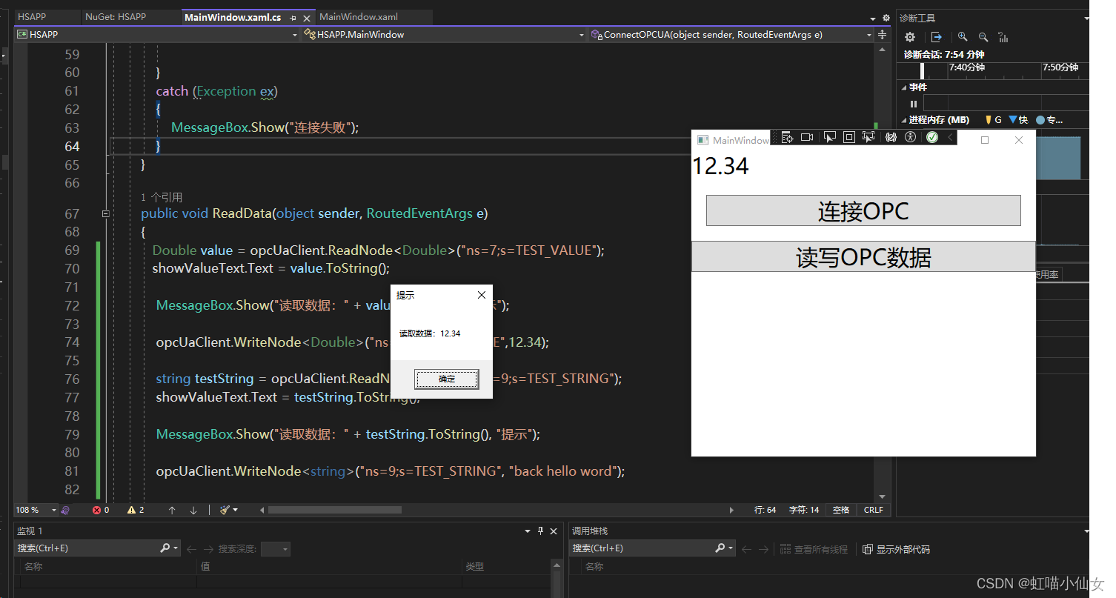Open accessibility scan icon in debug toolbar
The image size is (1116, 598).
pyautogui.click(x=911, y=138)
